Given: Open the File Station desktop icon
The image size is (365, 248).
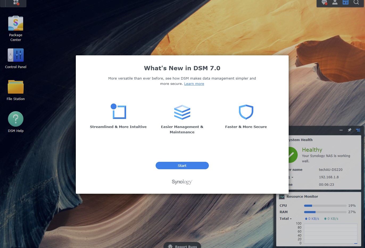Looking at the screenshot, I should point(16,87).
